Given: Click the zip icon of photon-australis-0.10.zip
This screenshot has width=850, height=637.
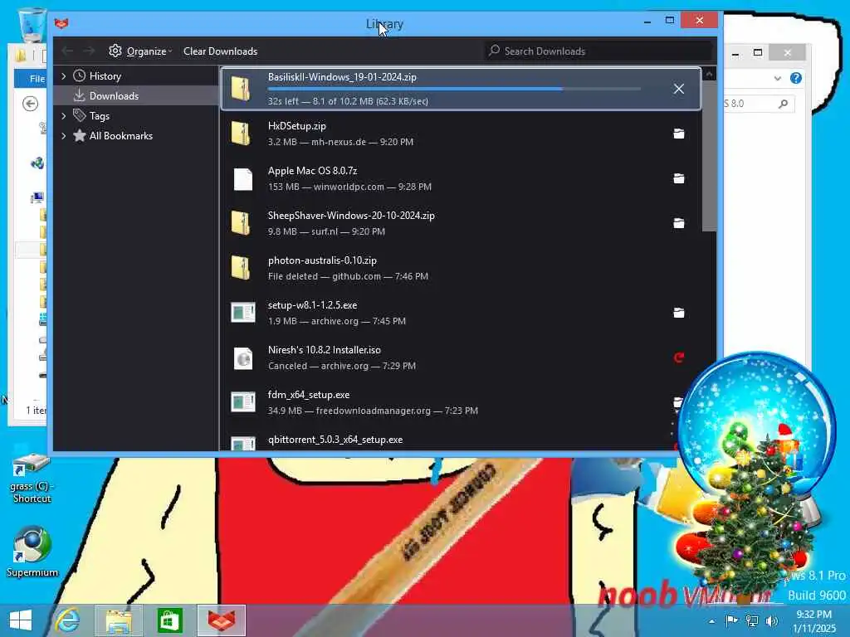Looking at the screenshot, I should [241, 268].
